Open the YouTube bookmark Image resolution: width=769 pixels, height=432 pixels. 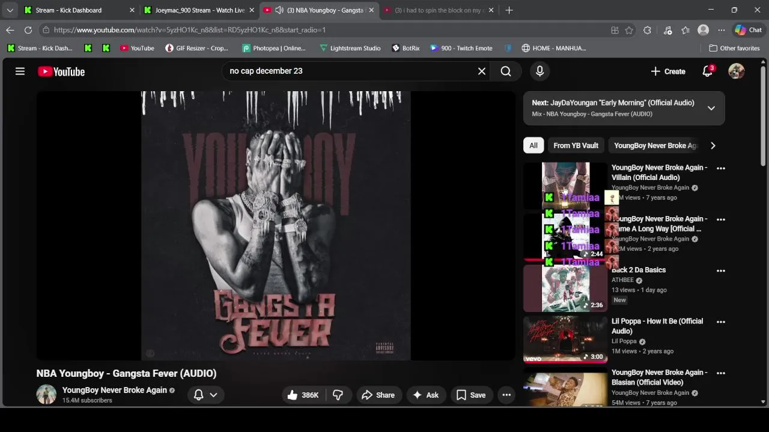(x=137, y=48)
